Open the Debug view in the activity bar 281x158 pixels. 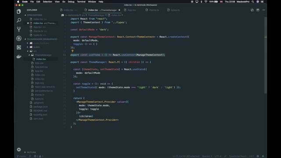click(x=18, y=38)
